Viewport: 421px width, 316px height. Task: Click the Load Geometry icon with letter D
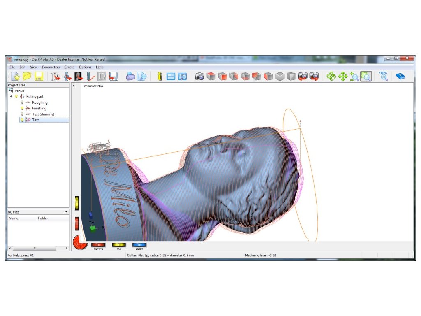pyautogui.click(x=56, y=77)
